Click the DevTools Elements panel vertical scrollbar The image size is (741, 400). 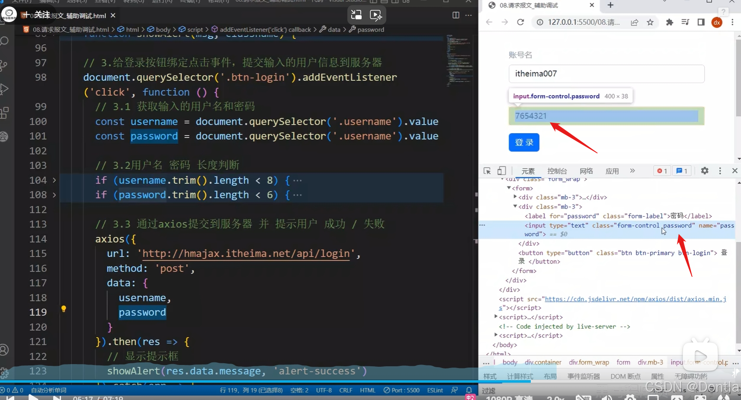[x=738, y=266]
